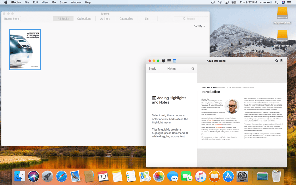This screenshot has width=296, height=185.
Task: Toggle the notes panel icon in reader toolbar
Action: click(x=175, y=61)
